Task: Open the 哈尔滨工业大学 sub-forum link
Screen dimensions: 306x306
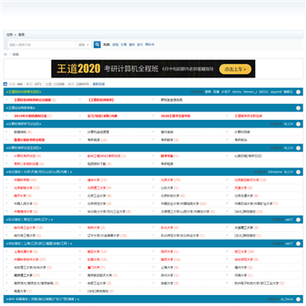Action: (x=25, y=228)
